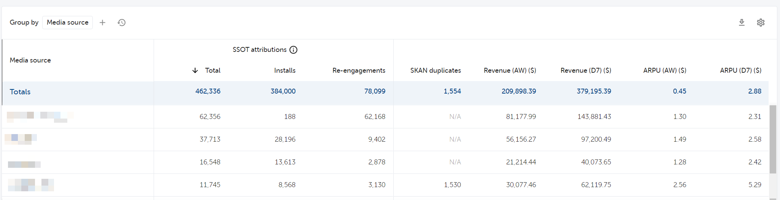
Task: Click the sort arrow beside Total
Action: 195,70
